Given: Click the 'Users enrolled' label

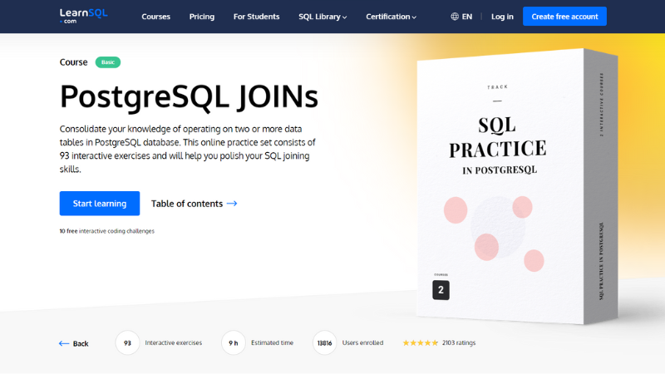Looking at the screenshot, I should (x=362, y=342).
